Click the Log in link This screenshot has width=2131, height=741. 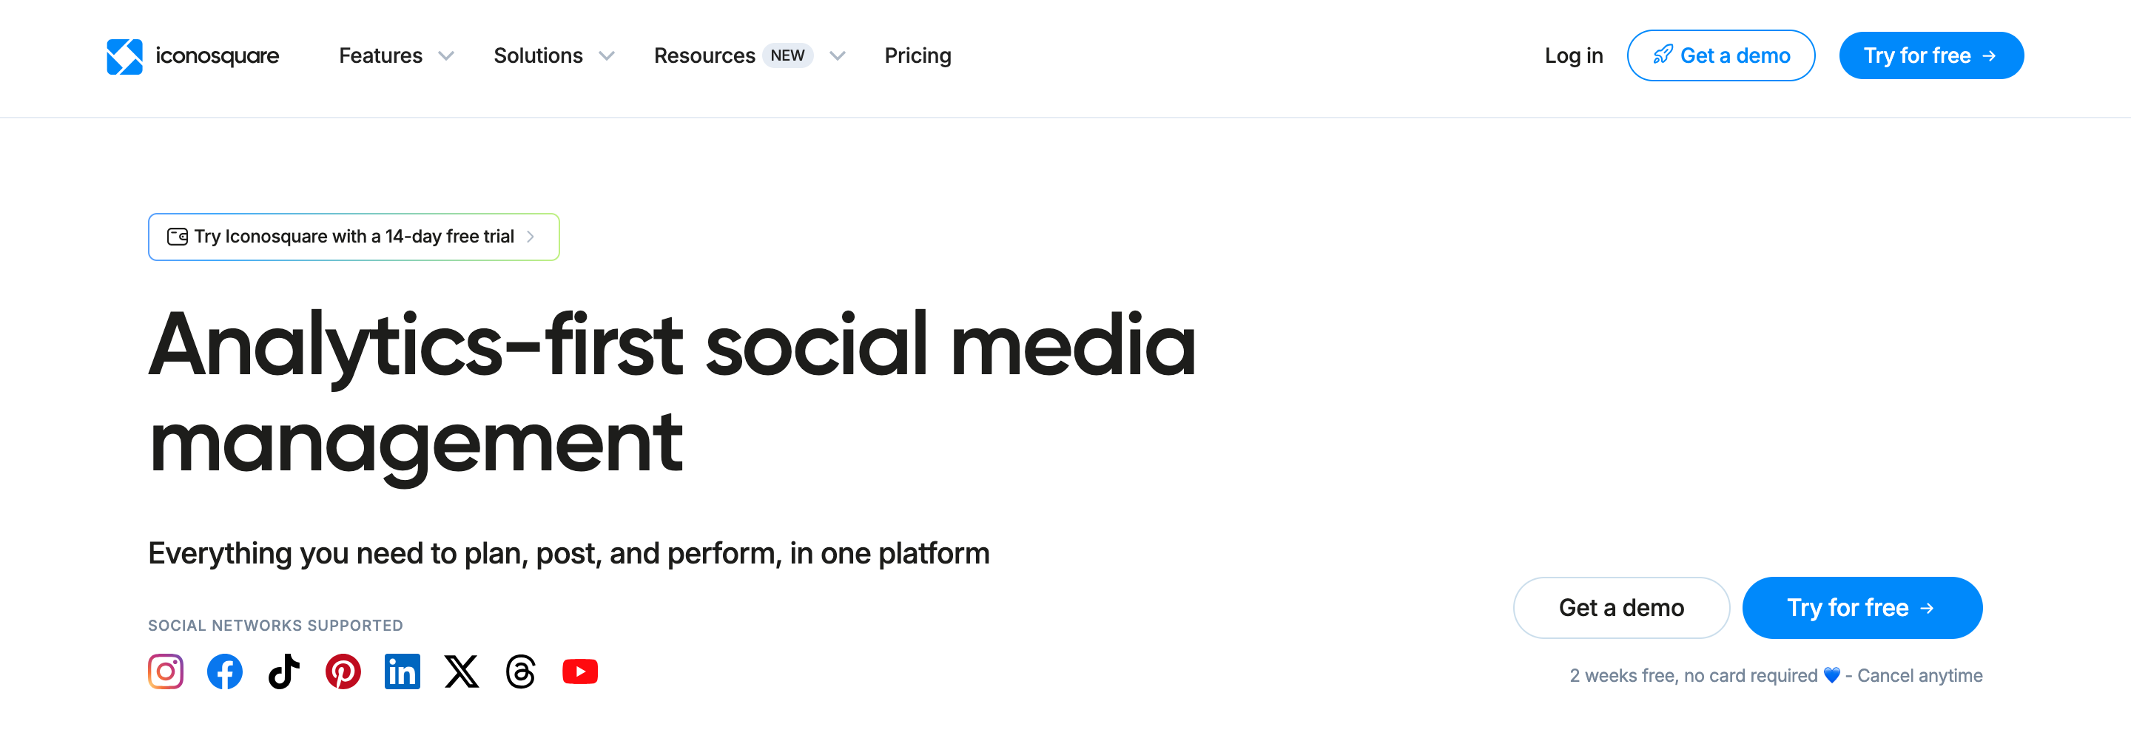(1573, 56)
